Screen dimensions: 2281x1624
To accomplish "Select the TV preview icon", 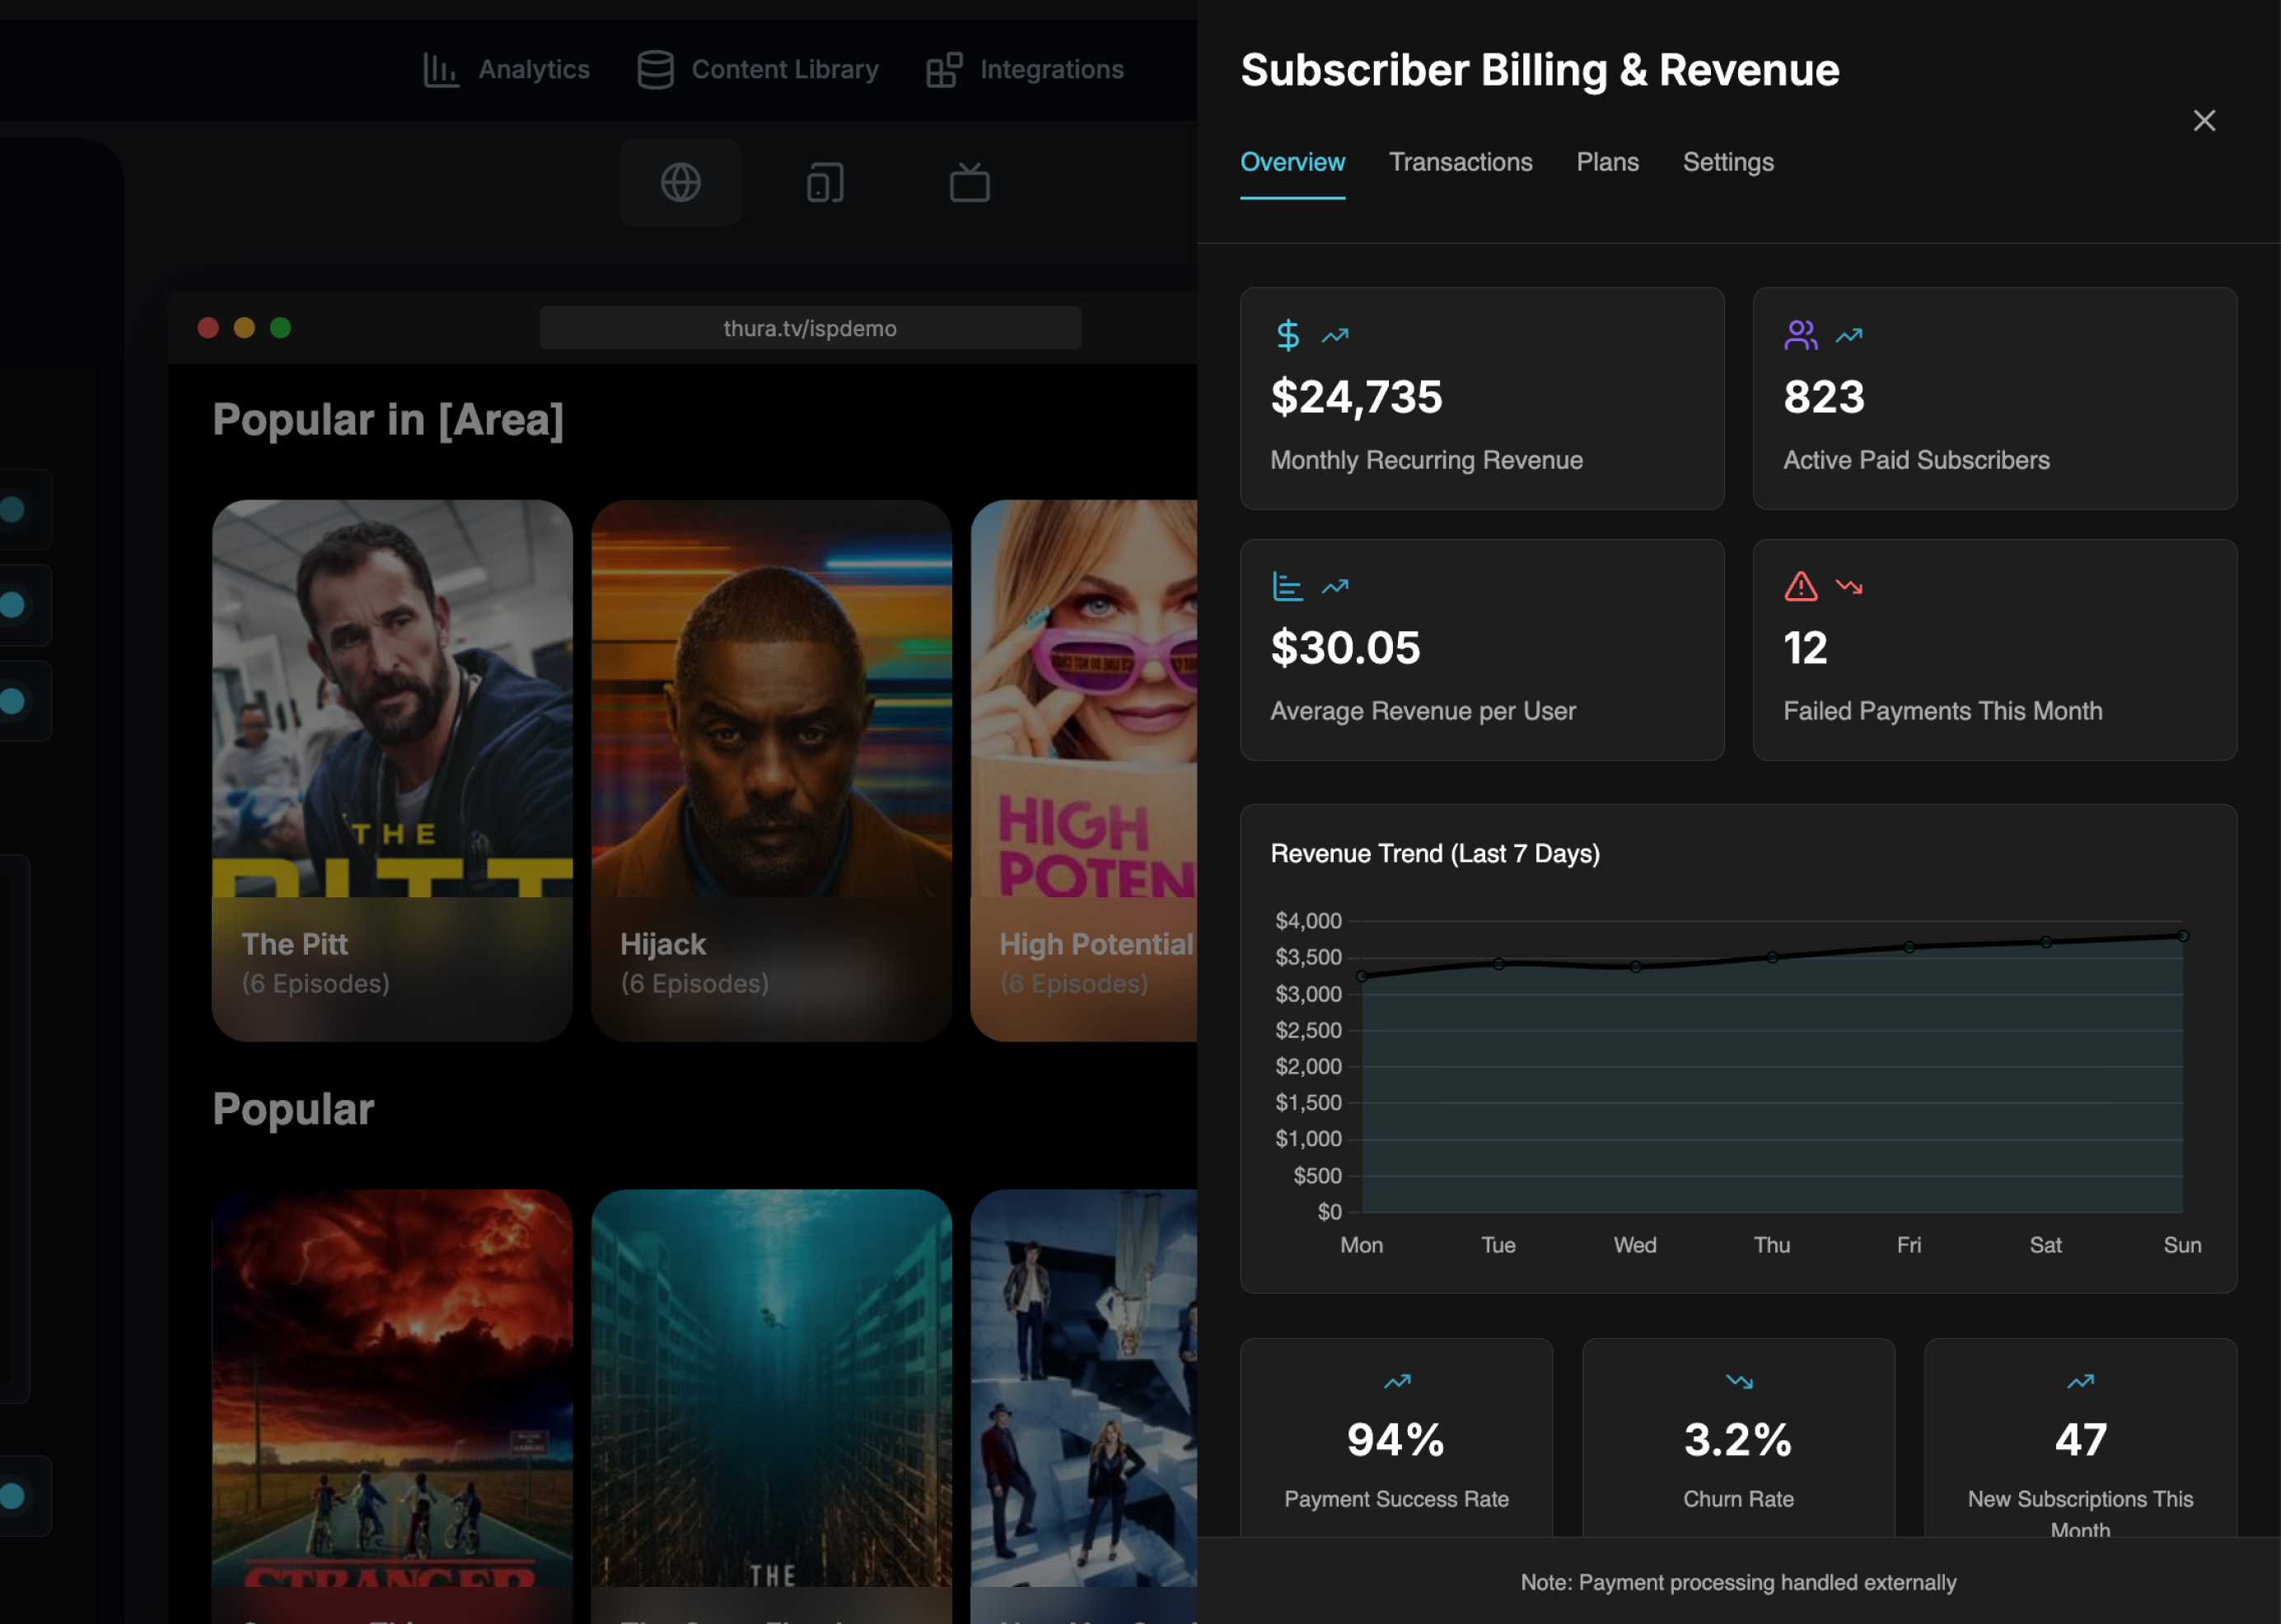I will (969, 183).
